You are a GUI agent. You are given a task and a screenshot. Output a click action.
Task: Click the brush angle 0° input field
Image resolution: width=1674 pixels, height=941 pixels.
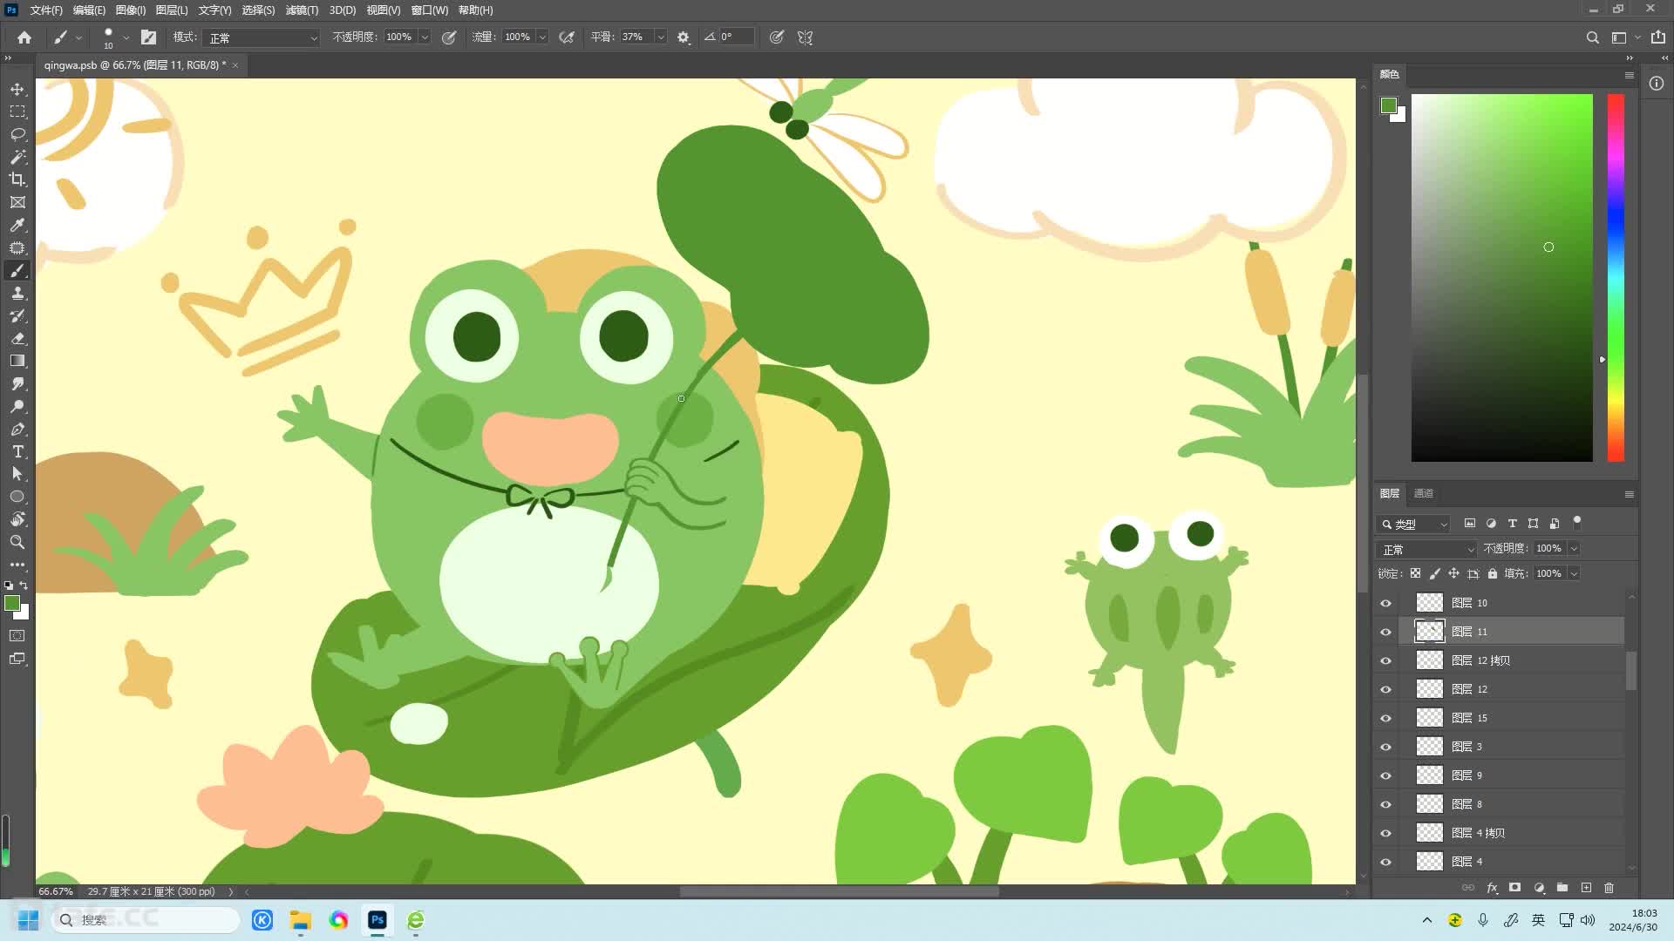click(x=735, y=37)
